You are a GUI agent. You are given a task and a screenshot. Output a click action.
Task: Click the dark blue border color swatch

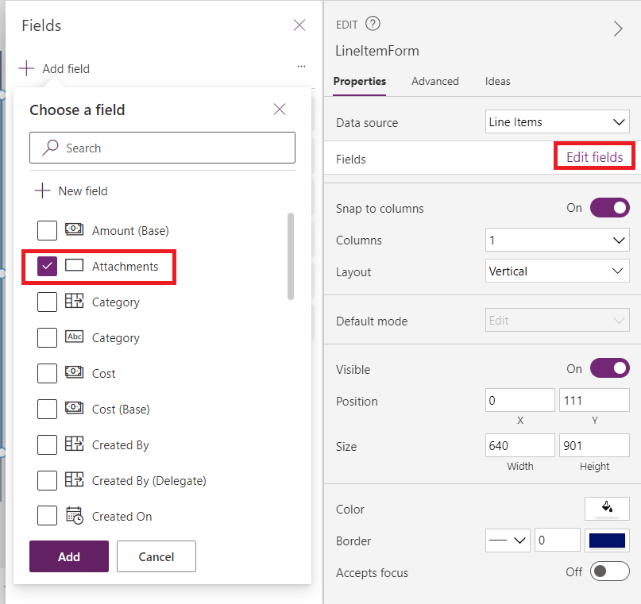click(x=607, y=541)
